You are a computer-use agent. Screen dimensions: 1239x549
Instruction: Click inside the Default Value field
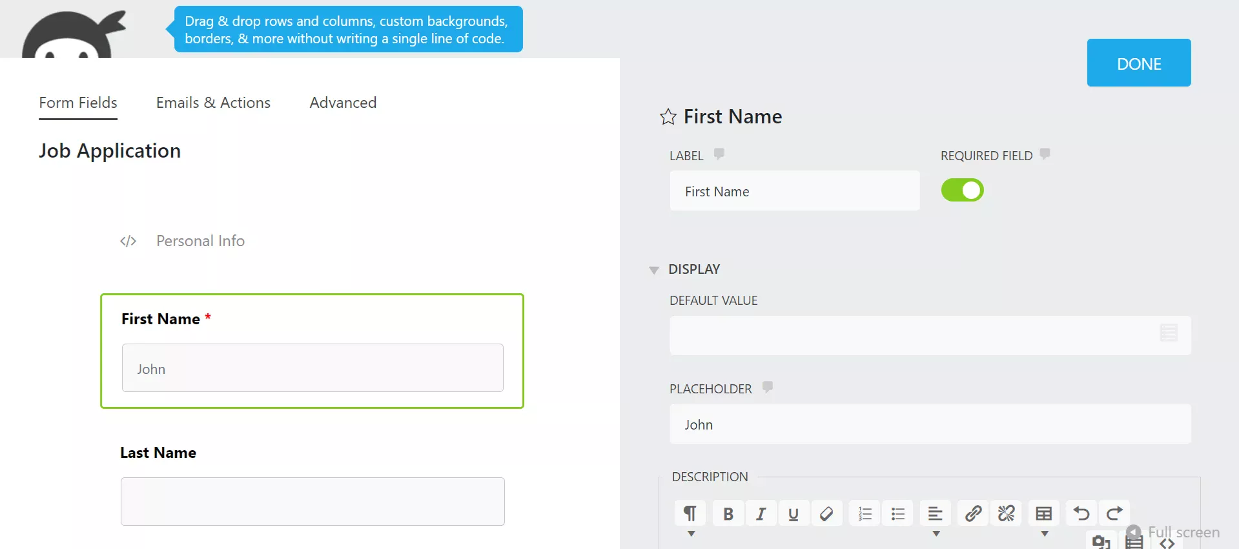tap(904, 335)
